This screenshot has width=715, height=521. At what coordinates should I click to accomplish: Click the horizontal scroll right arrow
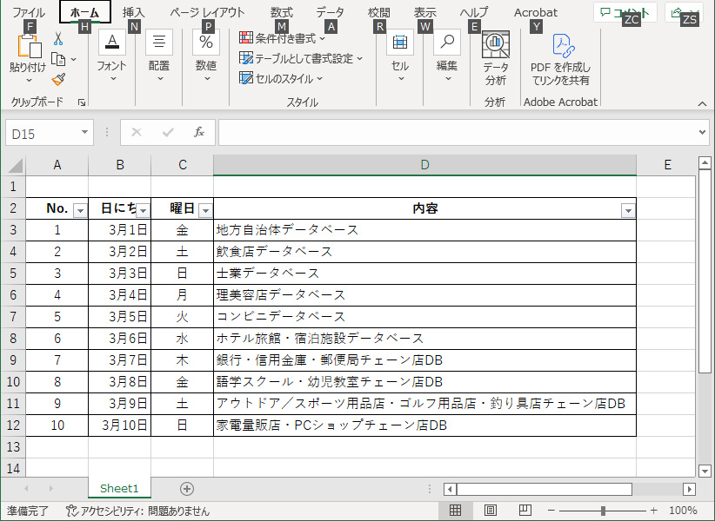tap(689, 489)
